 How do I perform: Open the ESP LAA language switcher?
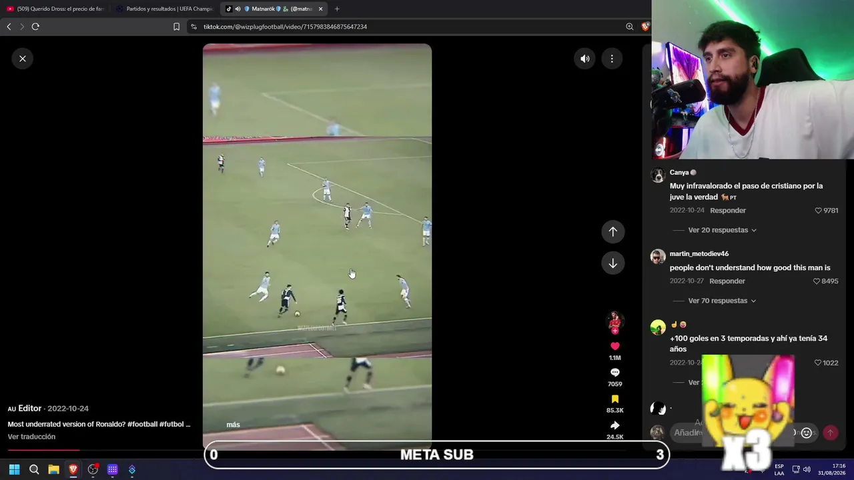(x=779, y=469)
